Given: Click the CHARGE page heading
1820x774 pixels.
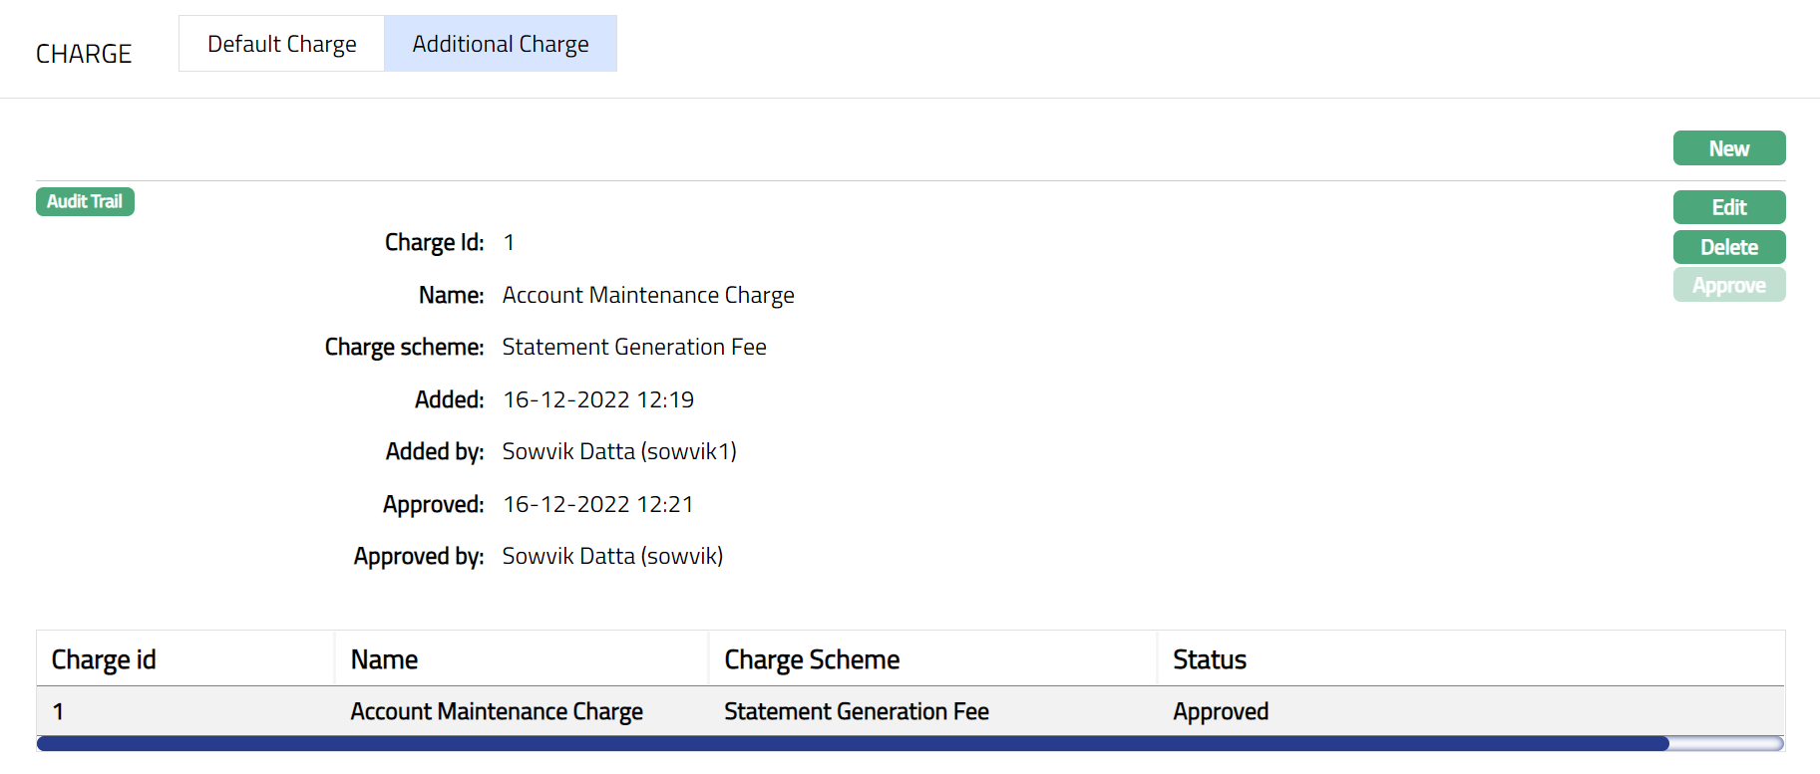Looking at the screenshot, I should pyautogui.click(x=84, y=54).
